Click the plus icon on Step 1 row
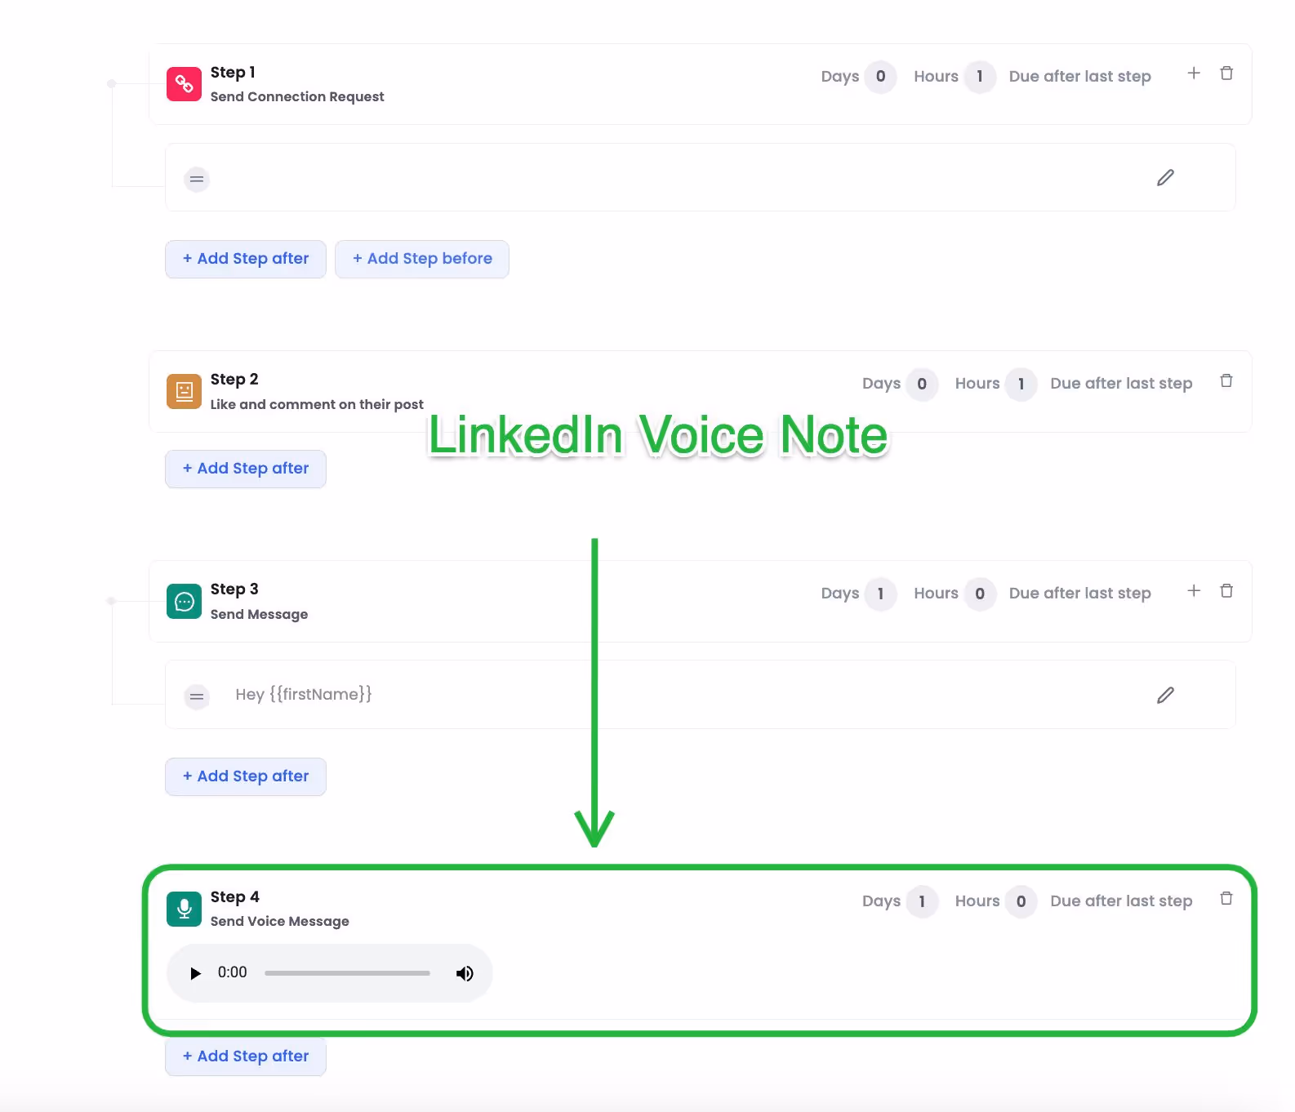 coord(1194,73)
